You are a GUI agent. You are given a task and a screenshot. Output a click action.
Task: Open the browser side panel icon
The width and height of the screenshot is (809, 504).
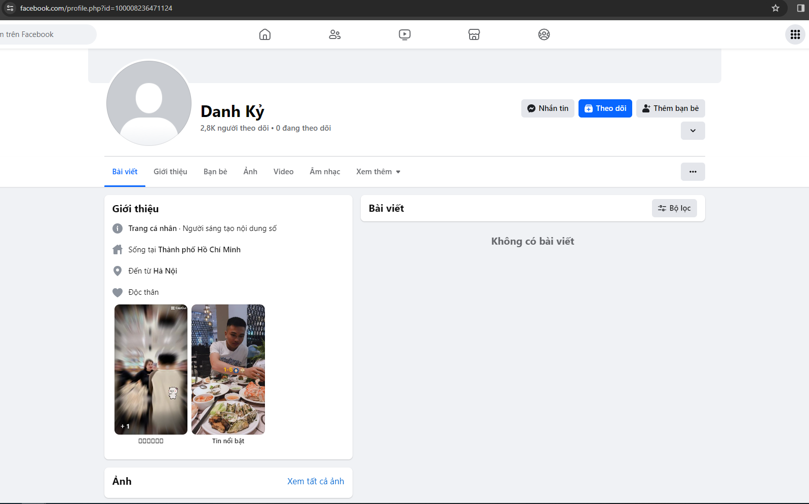800,8
